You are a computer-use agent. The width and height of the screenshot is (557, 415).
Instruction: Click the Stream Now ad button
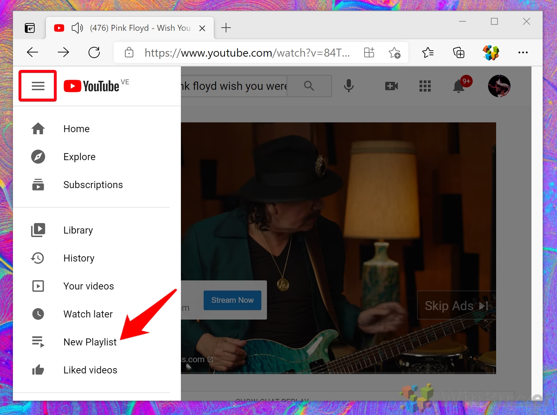(x=232, y=300)
